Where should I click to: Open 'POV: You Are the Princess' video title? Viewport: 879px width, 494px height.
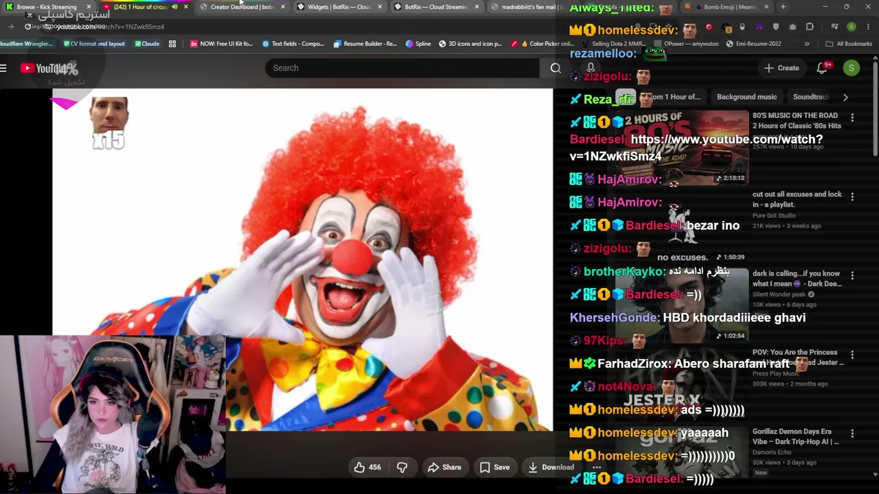(797, 357)
